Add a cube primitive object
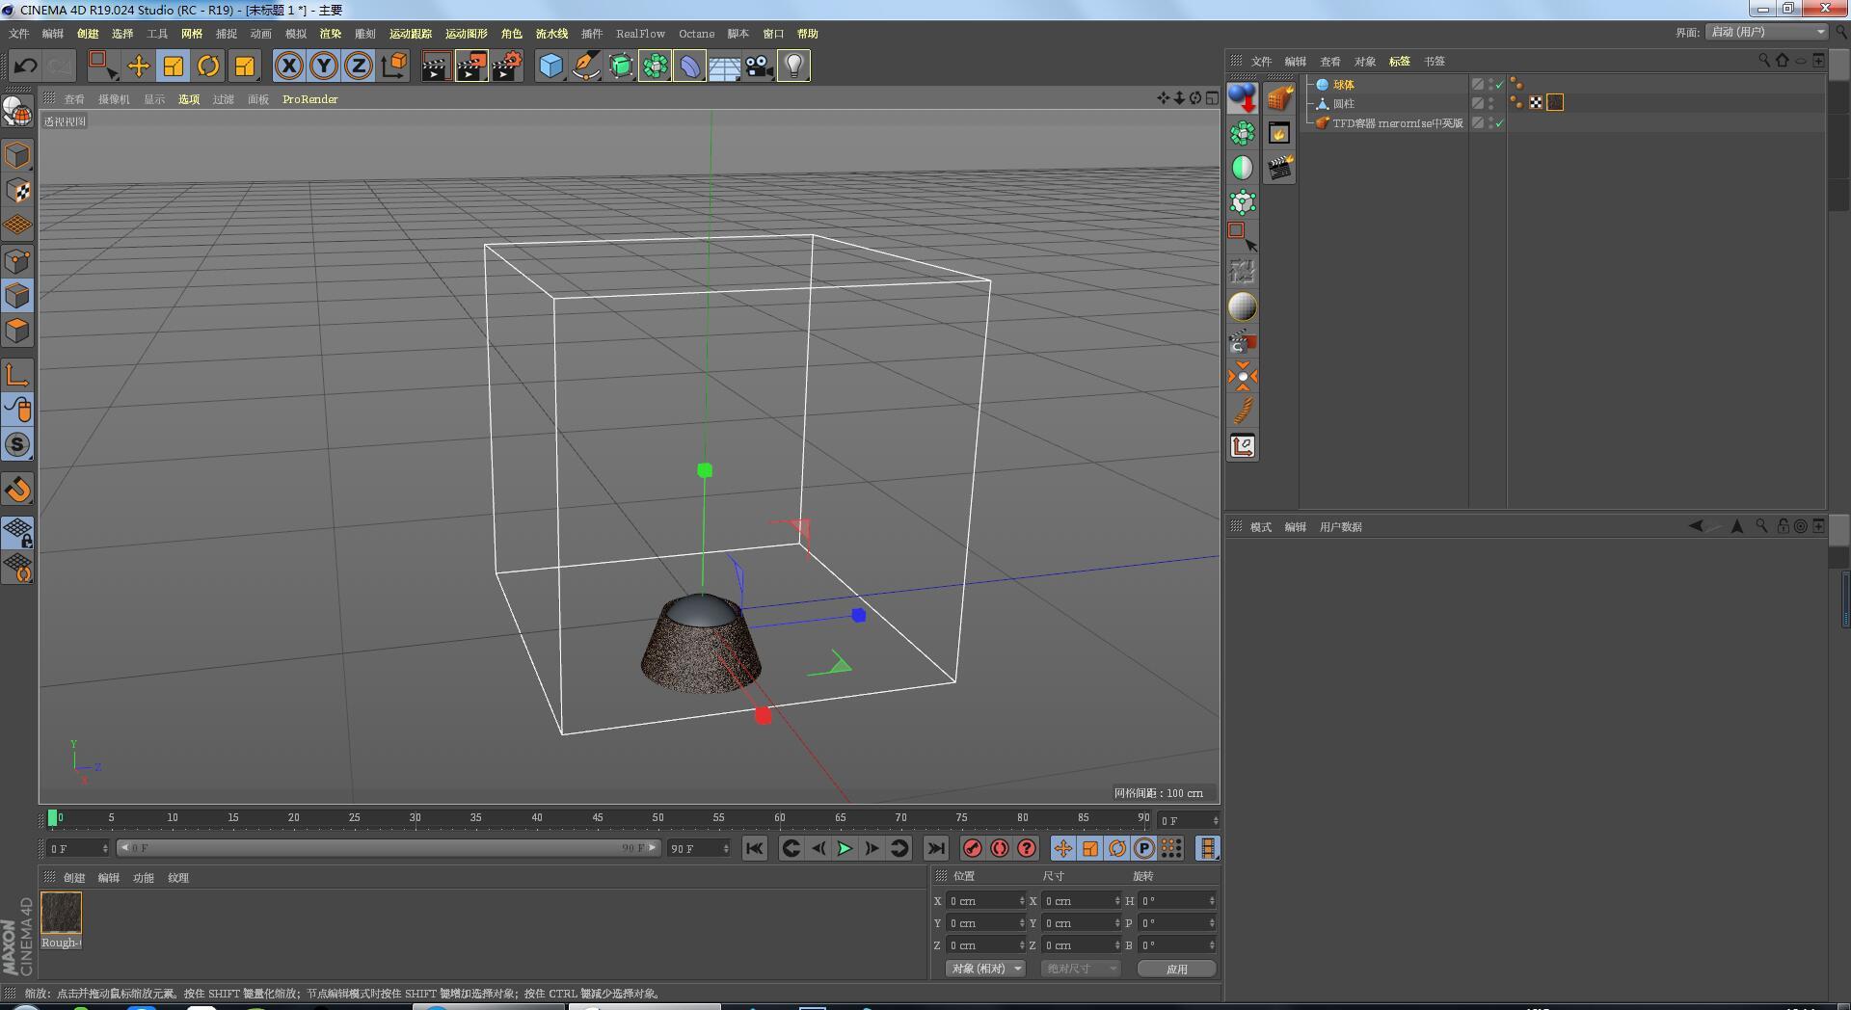The width and height of the screenshot is (1851, 1010). (550, 66)
